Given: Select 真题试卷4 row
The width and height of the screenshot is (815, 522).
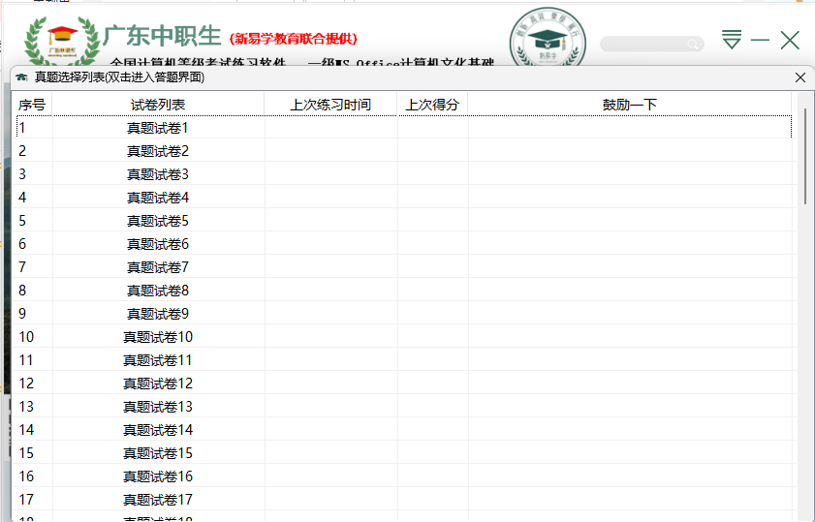Looking at the screenshot, I should pyautogui.click(x=404, y=198).
